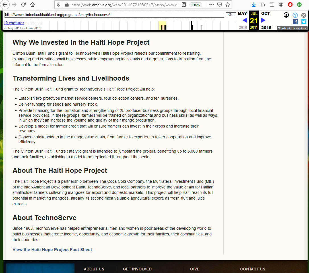Click the Why We Invested heading

[x=81, y=42]
